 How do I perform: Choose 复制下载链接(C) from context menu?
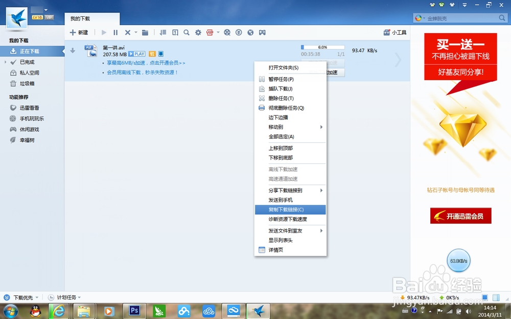pyautogui.click(x=290, y=210)
